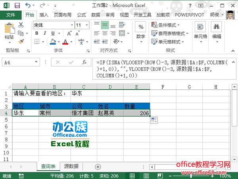Toggle center horizontal alignment
Image resolution: width=238 pixels, height=179 pixels.
point(105,33)
